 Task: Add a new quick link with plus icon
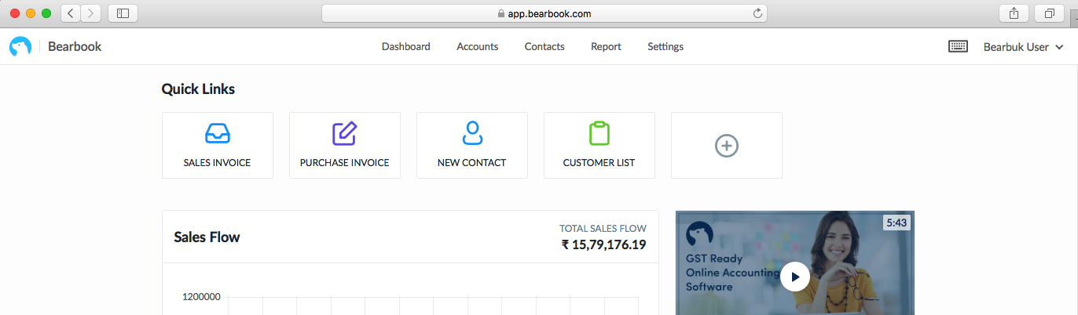point(727,146)
